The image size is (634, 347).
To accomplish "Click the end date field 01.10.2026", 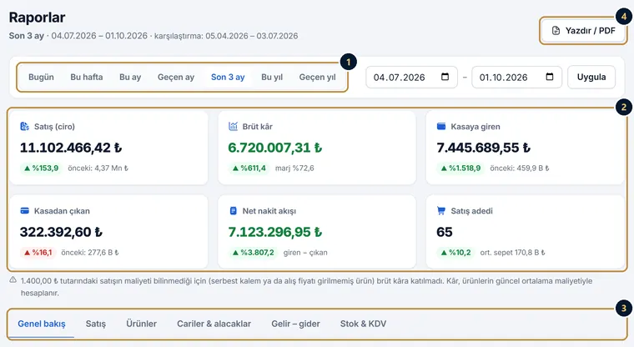I will tap(516, 78).
